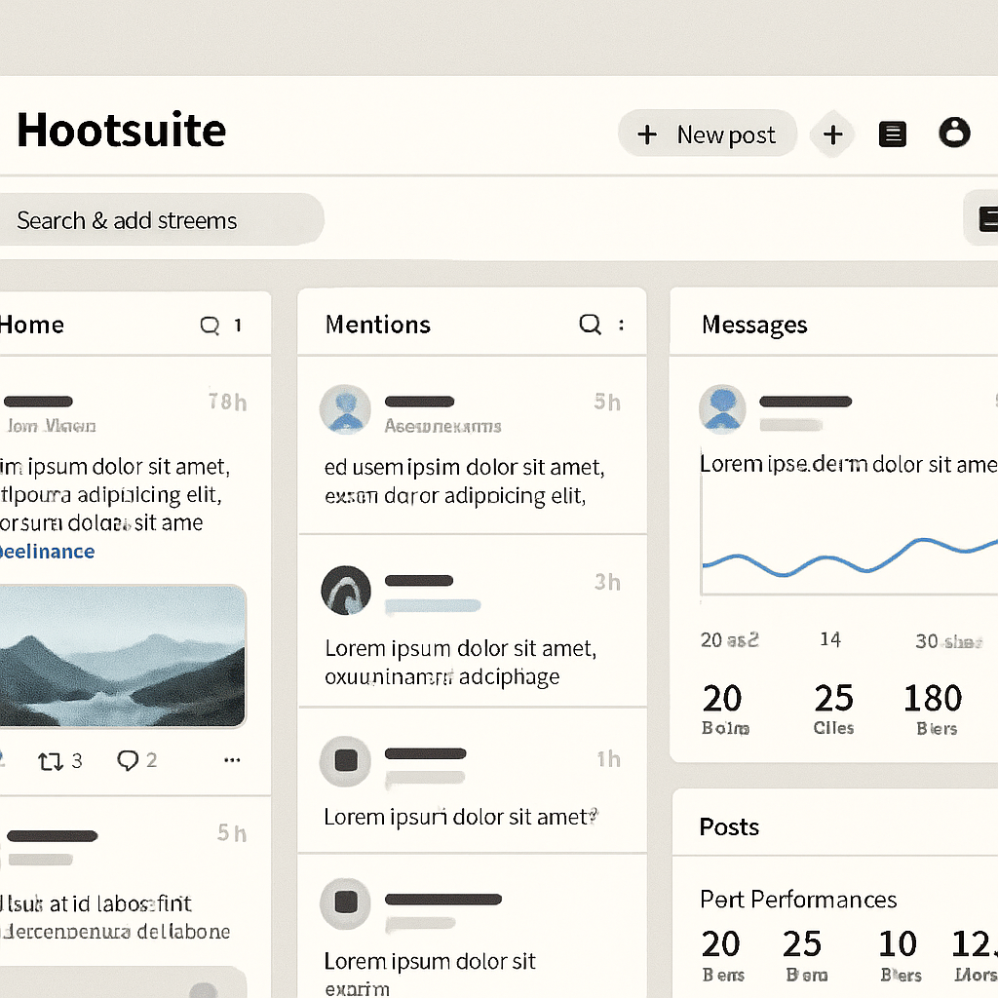This screenshot has width=998, height=998.
Task: Click the search icon in Mentions stream header
Action: pyautogui.click(x=590, y=324)
